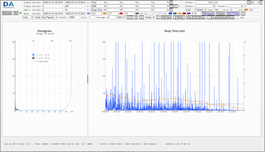Click the Default button

pyautogui.click(x=223, y=17)
